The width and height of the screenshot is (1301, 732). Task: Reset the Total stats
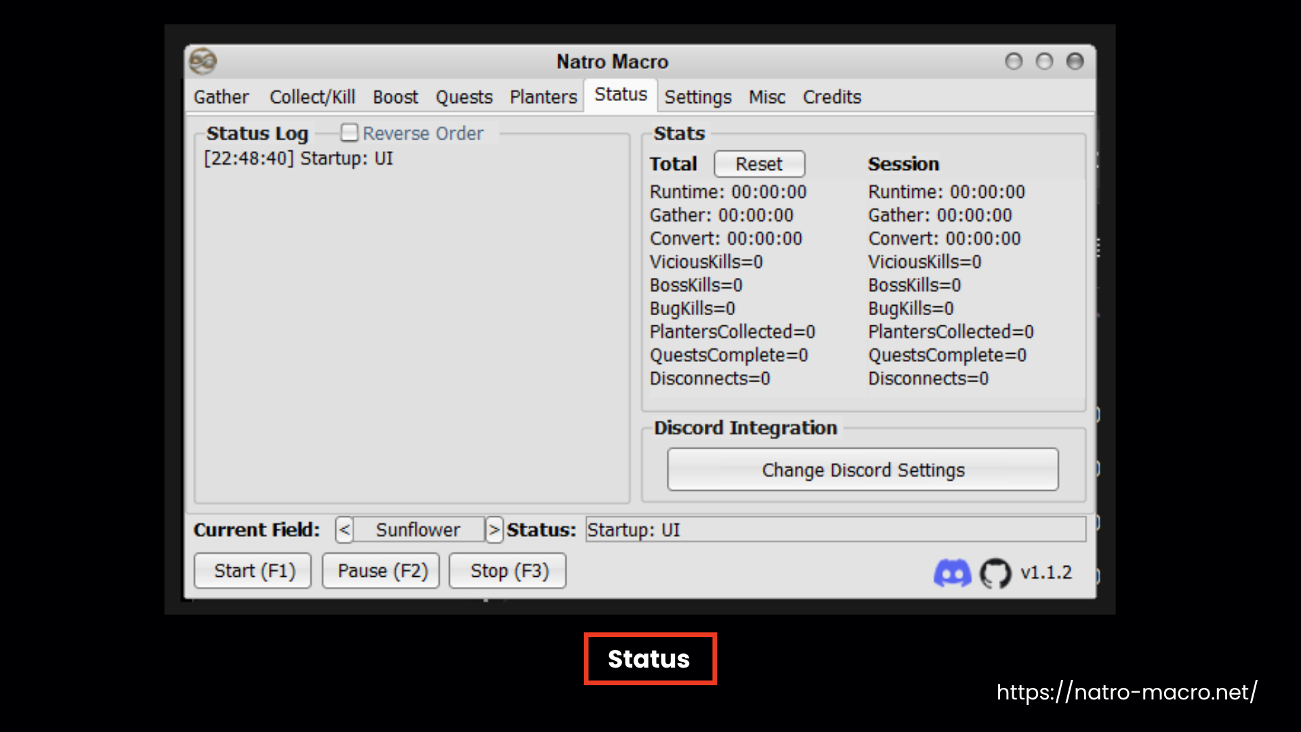click(760, 164)
